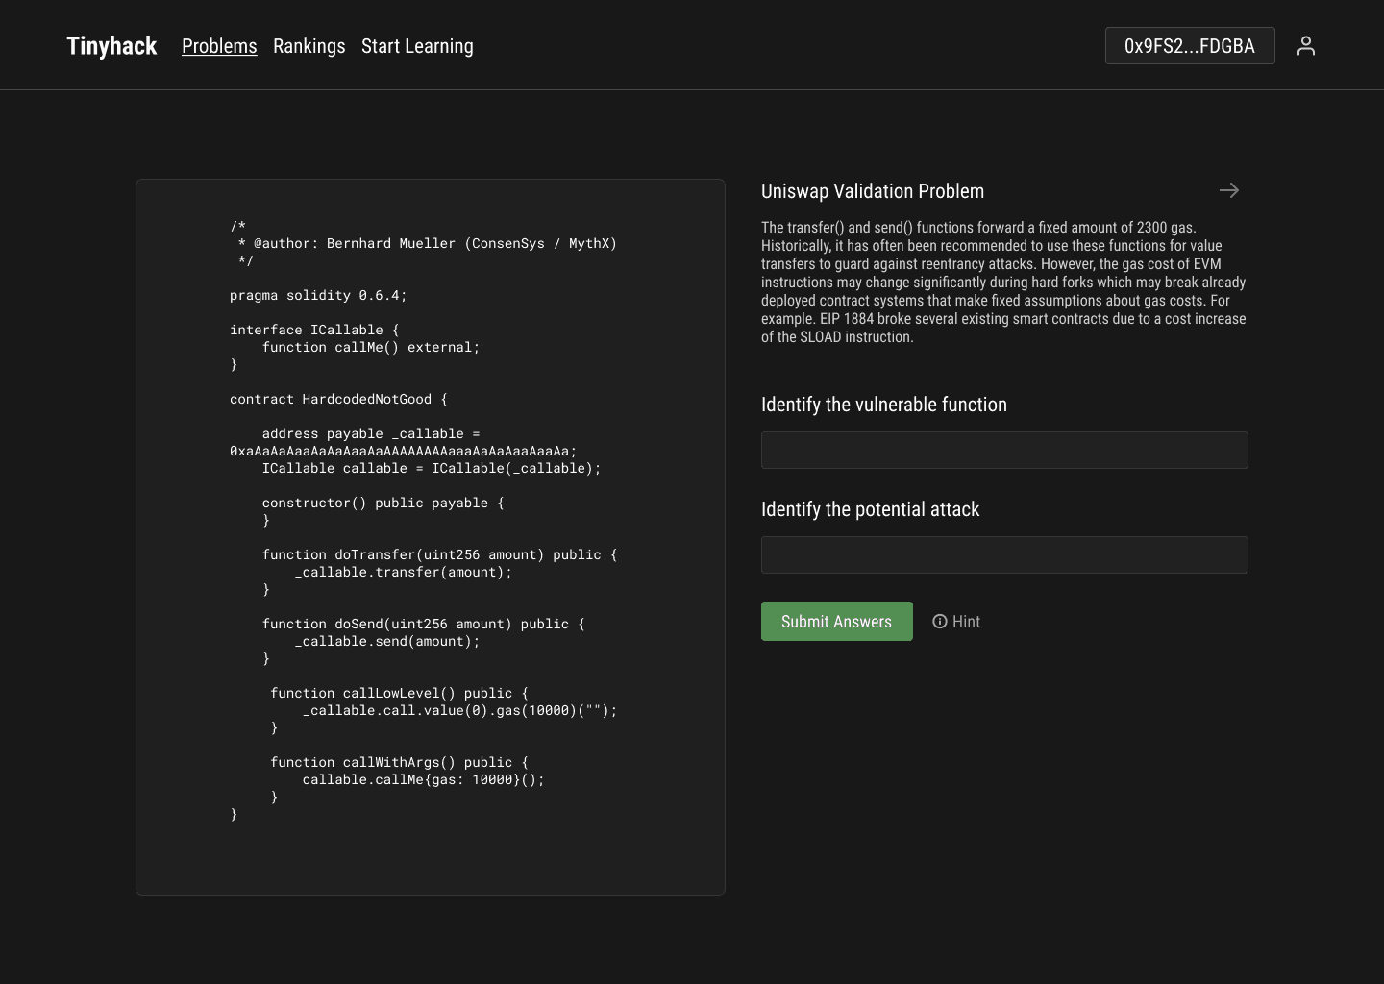The image size is (1384, 984).
Task: Click the Hint info icon
Action: click(940, 622)
